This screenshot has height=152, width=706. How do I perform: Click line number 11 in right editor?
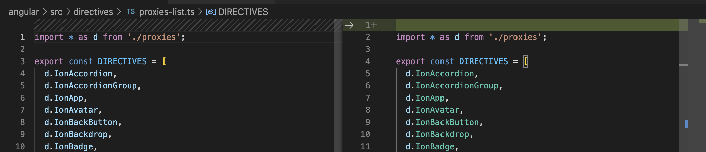coord(365,147)
